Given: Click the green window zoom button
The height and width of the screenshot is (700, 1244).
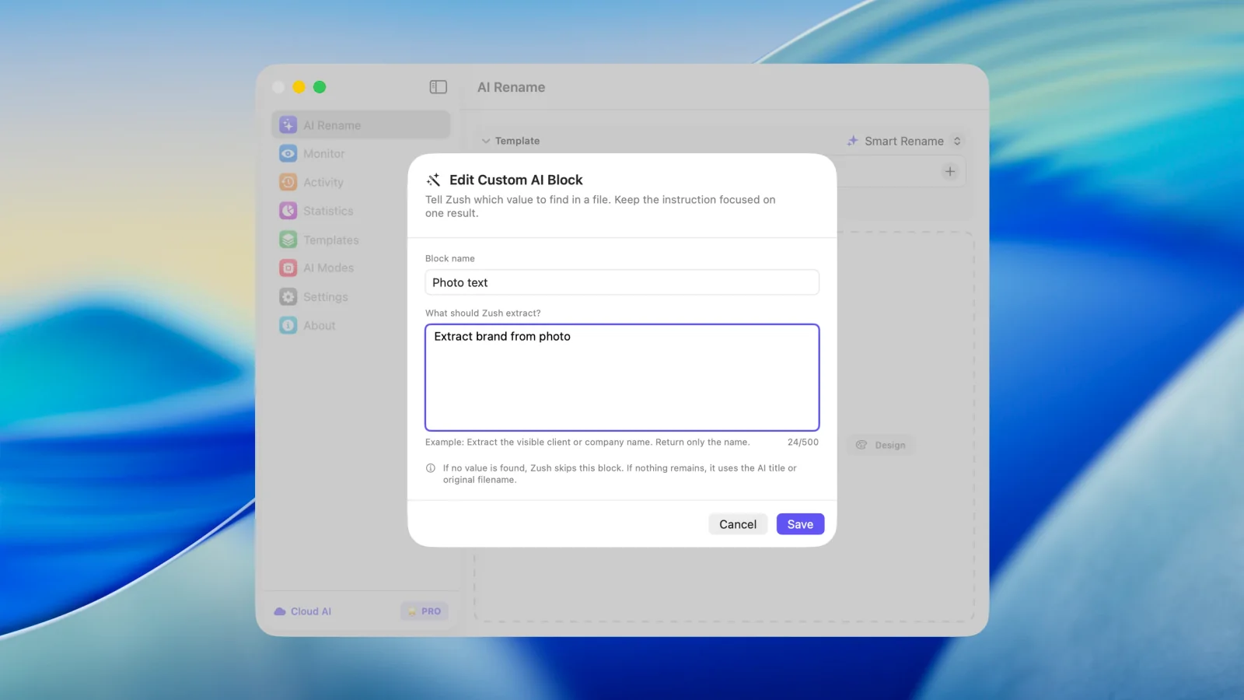Looking at the screenshot, I should click(x=320, y=87).
